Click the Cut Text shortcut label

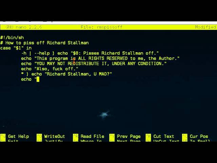[163, 137]
